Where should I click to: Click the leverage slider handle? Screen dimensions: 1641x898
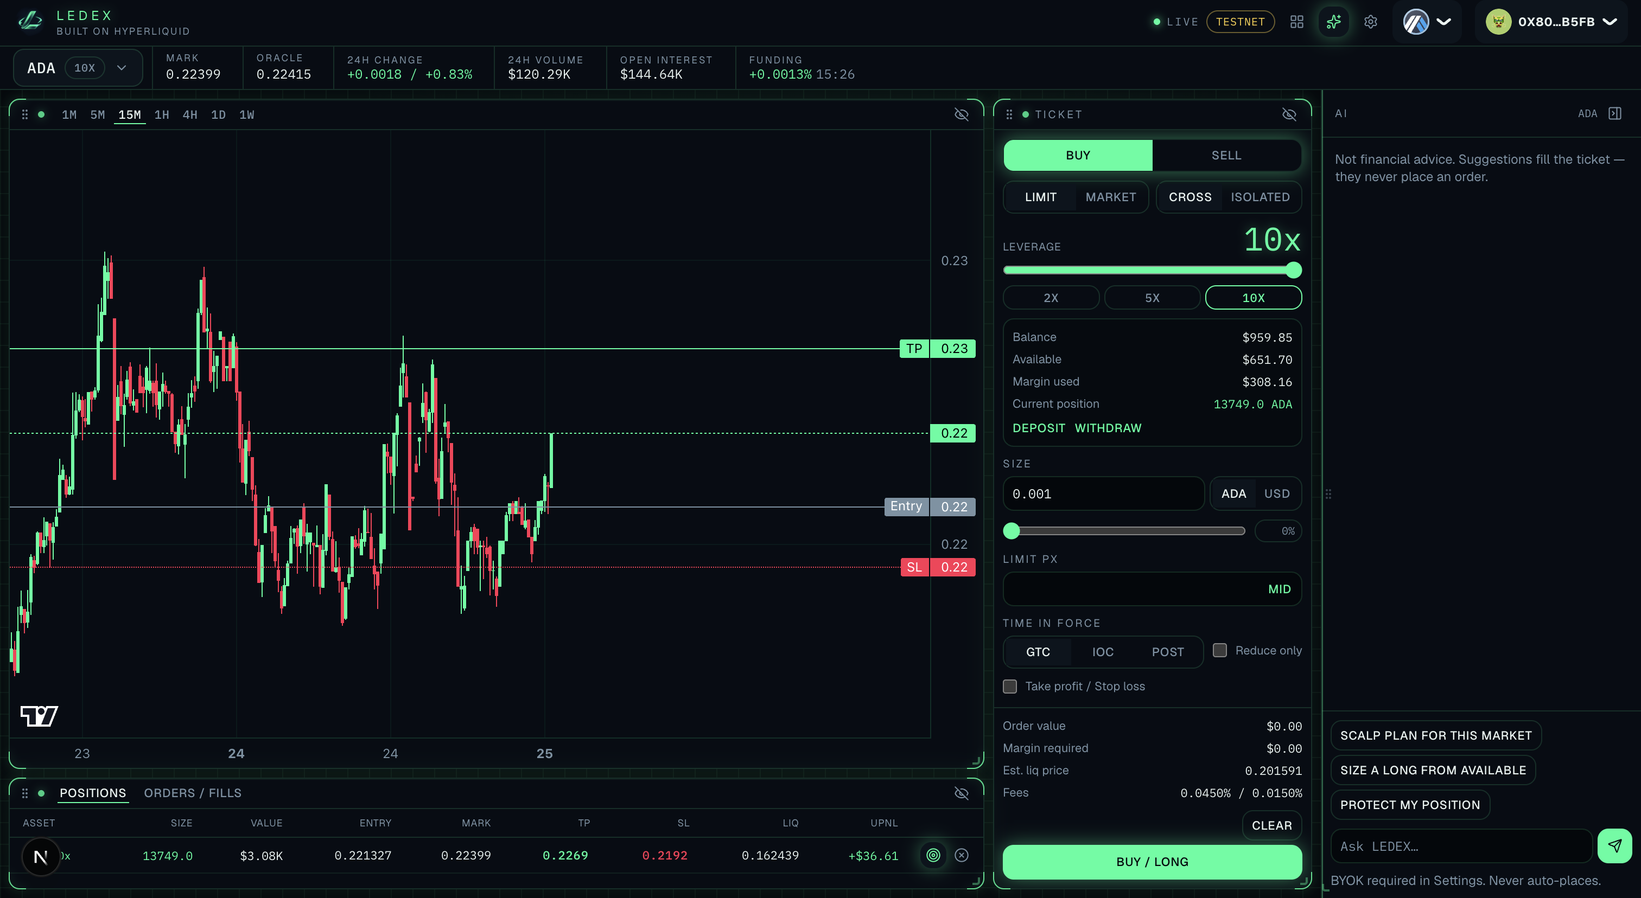tap(1293, 271)
